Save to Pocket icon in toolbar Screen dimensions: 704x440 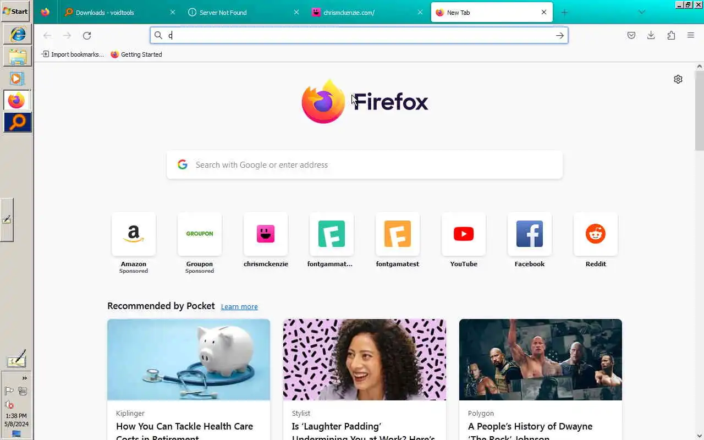[x=631, y=35]
